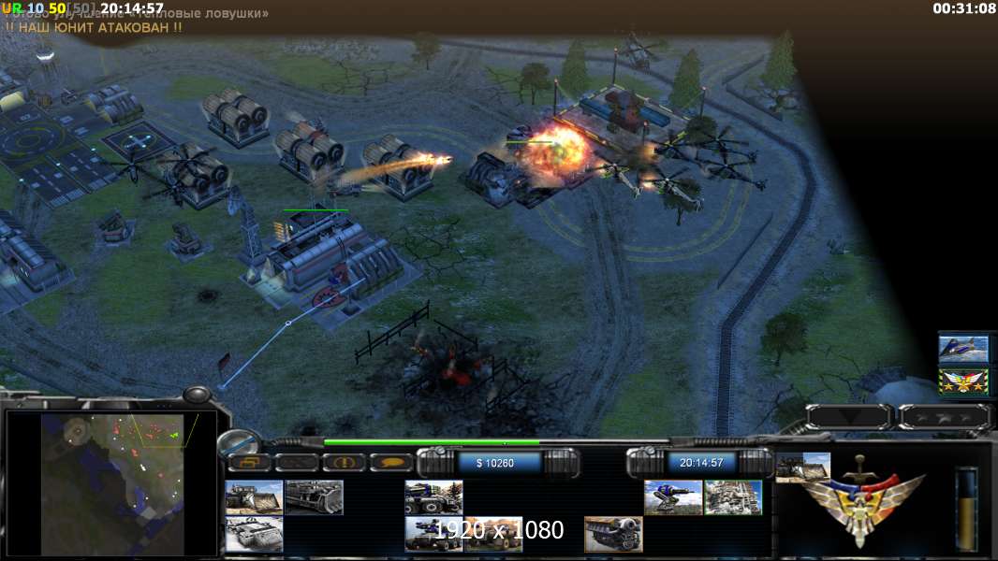
Task: Click the yellow power level meter
Action: pos(967,510)
